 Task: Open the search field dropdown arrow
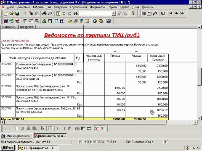[x=114, y=13]
